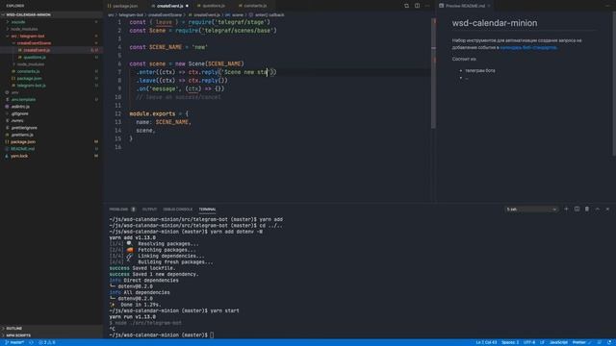
Task: Click the telegram-bot breadcrumb segment
Action: 131,15
